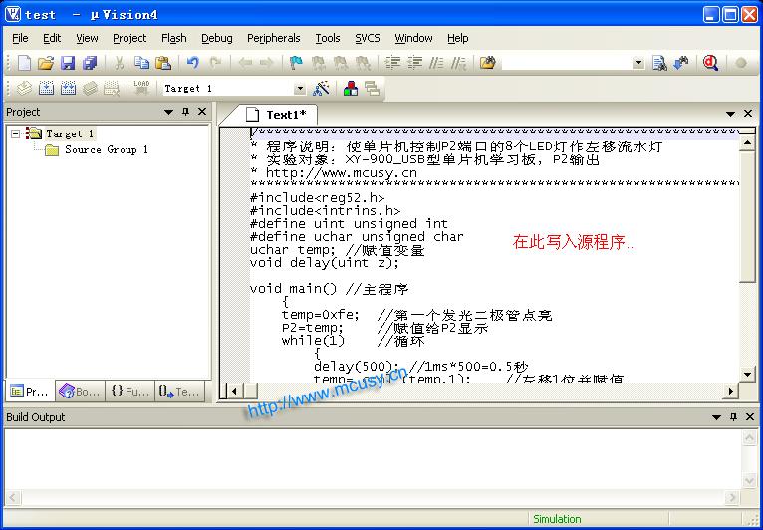Switch to the Templates (Te...) panel tab
This screenshot has height=530, width=763.
click(x=179, y=391)
